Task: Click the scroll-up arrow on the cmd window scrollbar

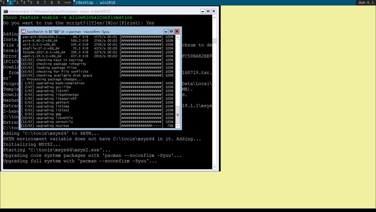Action: 215,17
